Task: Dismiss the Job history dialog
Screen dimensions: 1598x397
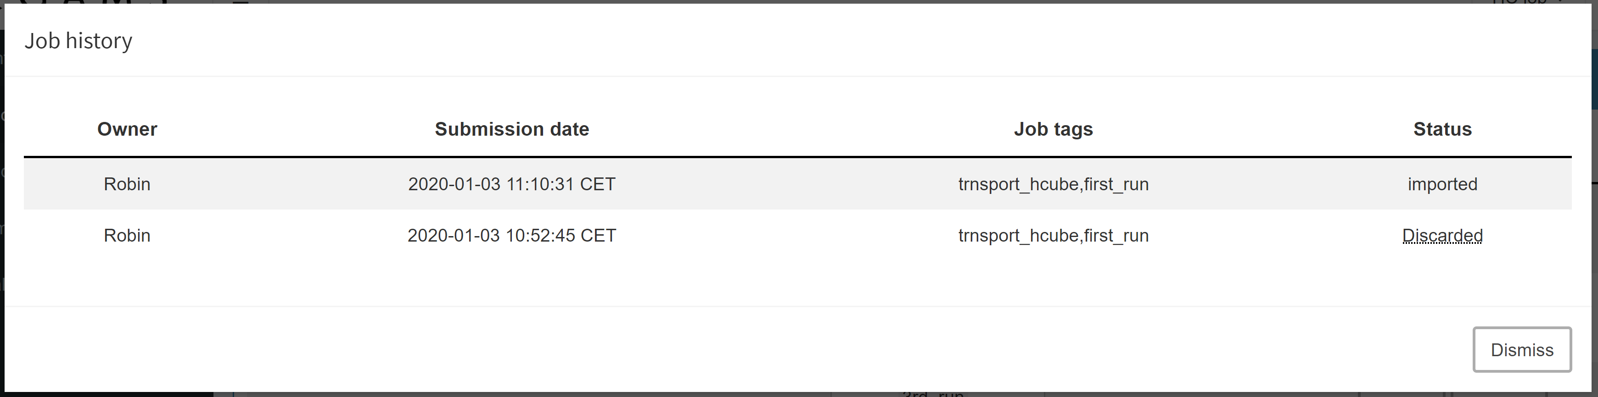Action: coord(1522,350)
